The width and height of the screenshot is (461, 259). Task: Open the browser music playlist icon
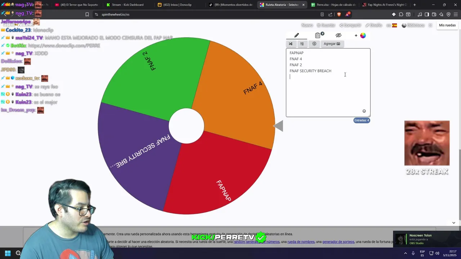pos(420,14)
